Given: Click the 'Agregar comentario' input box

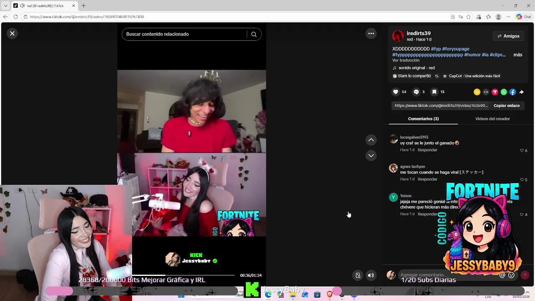Looking at the screenshot, I should coord(447,275).
